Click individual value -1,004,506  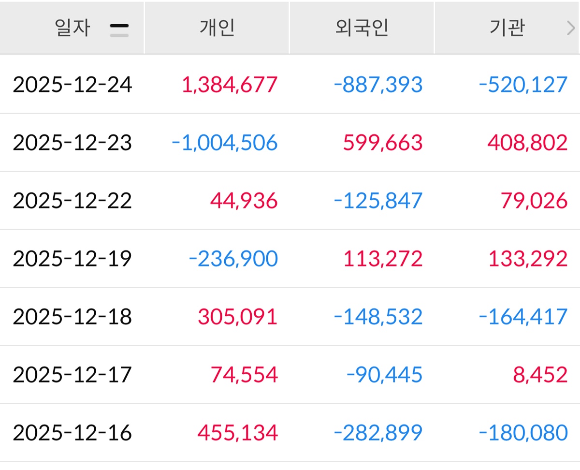point(225,143)
